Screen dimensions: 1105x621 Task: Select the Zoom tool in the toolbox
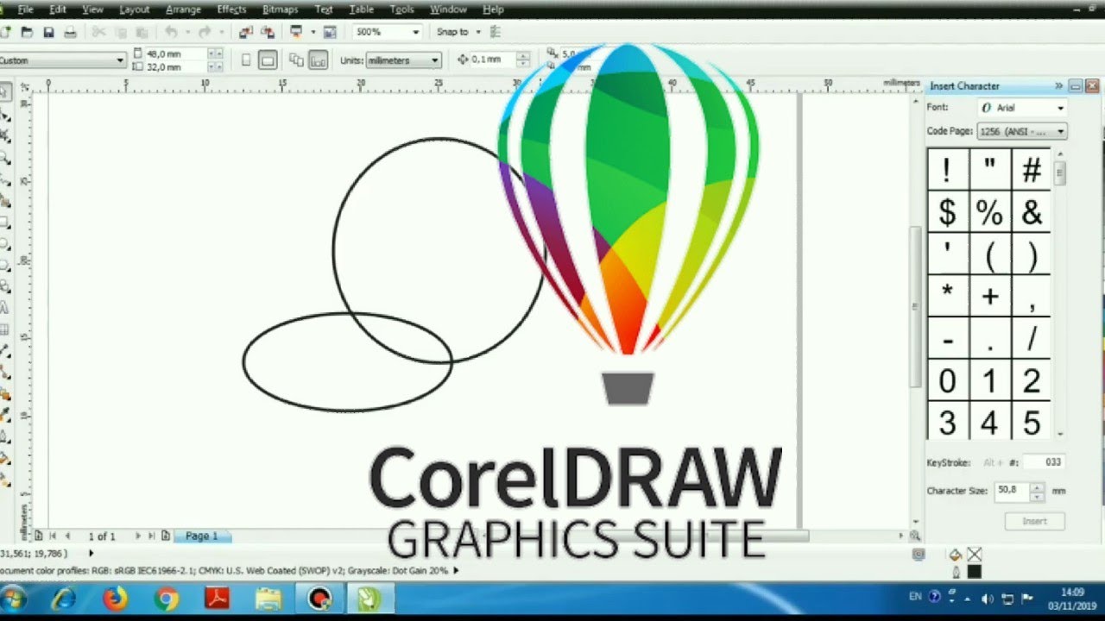(x=5, y=157)
